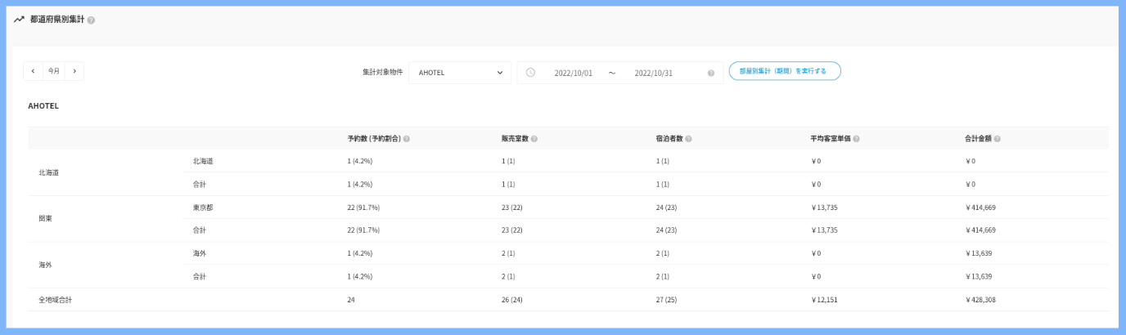
Task: Click help icon next to 予約数 (予約割合)
Action: [x=407, y=139]
